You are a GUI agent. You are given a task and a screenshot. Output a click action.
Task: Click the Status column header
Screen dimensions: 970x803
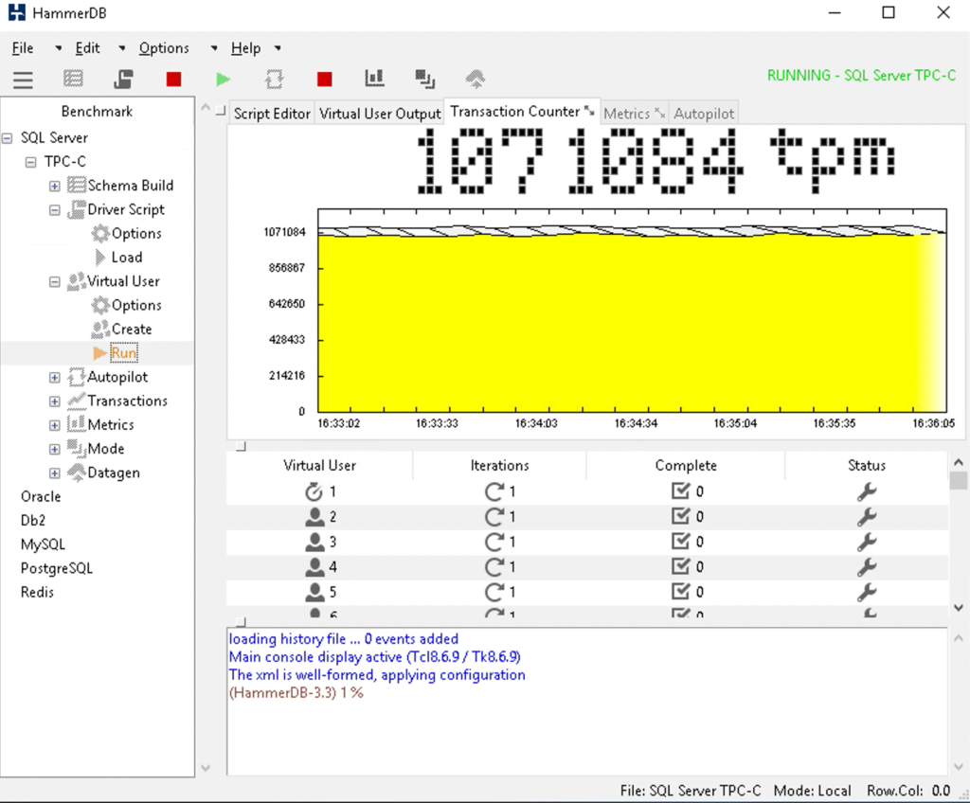[x=866, y=466]
